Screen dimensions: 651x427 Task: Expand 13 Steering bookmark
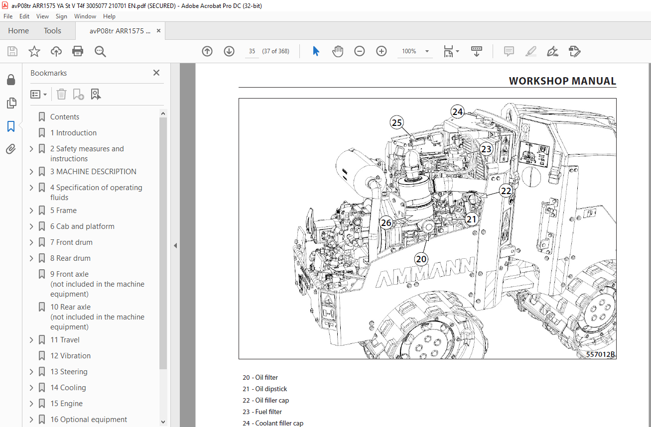[31, 372]
